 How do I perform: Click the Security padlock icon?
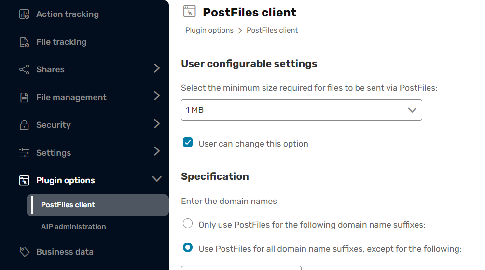24,125
